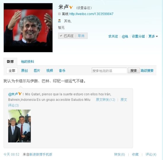
Task: Switch to the 他的资料 tab
Action: coord(28,62)
